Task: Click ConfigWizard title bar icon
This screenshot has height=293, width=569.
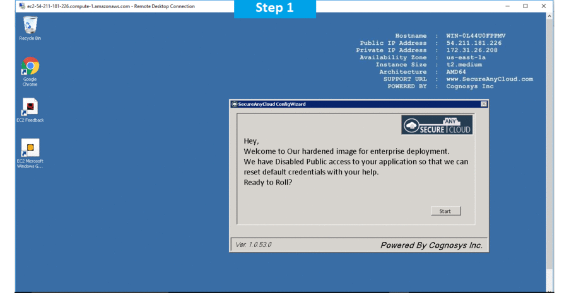Action: point(235,104)
